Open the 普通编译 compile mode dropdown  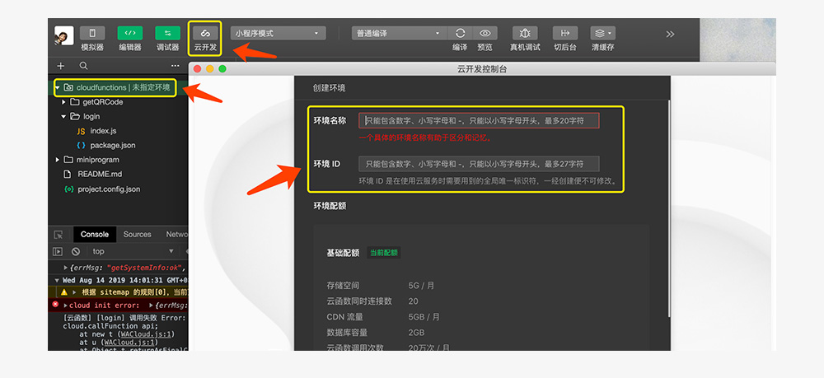(x=398, y=34)
